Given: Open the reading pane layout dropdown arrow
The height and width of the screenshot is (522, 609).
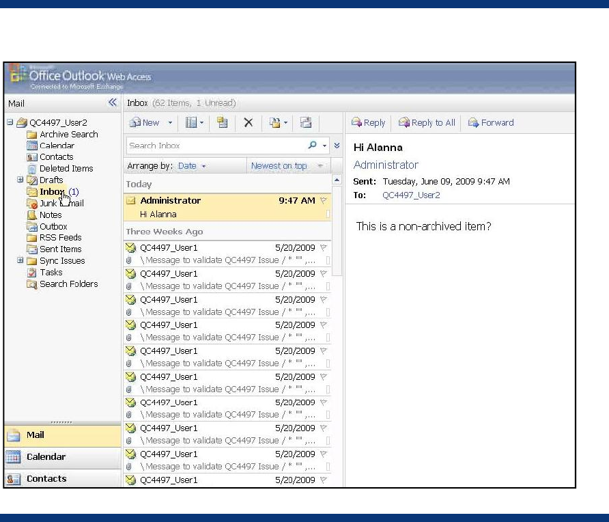Looking at the screenshot, I should pos(201,123).
